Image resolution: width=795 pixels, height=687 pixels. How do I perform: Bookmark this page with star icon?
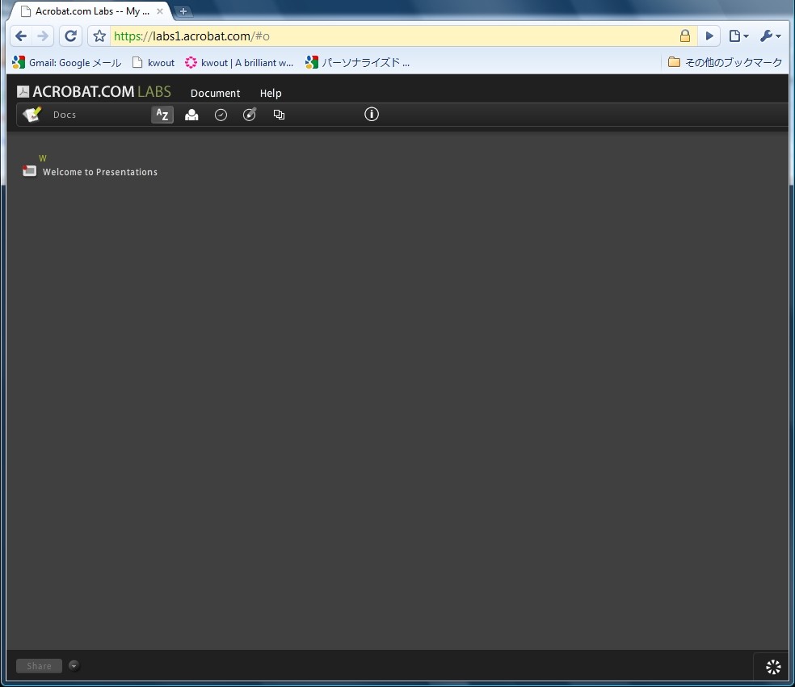click(x=99, y=36)
